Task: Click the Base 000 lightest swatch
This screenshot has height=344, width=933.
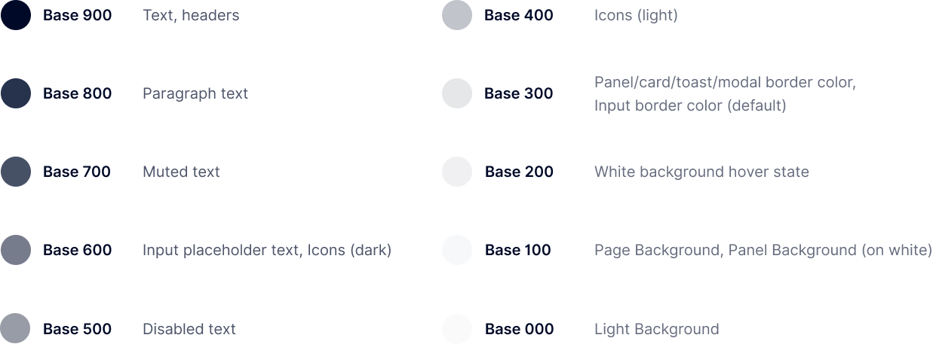Action: pyautogui.click(x=457, y=329)
